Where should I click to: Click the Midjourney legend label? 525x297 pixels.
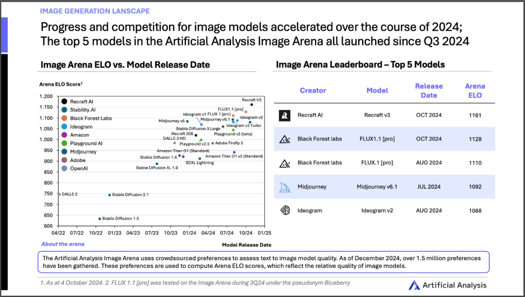point(83,152)
